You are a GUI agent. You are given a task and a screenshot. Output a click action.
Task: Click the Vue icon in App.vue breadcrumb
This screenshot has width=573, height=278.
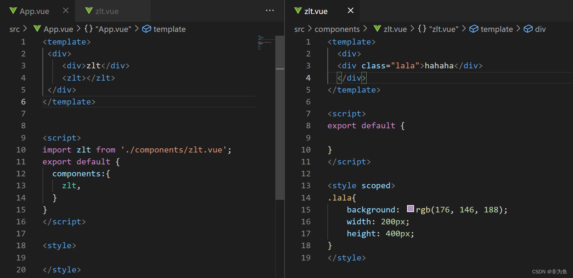tap(37, 29)
